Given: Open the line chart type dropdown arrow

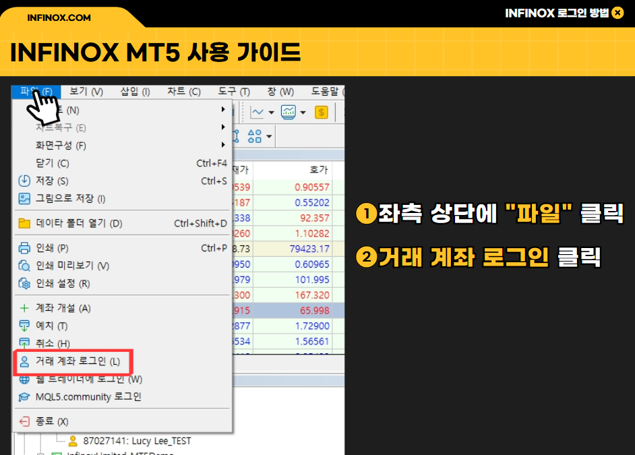Looking at the screenshot, I should pos(272,113).
